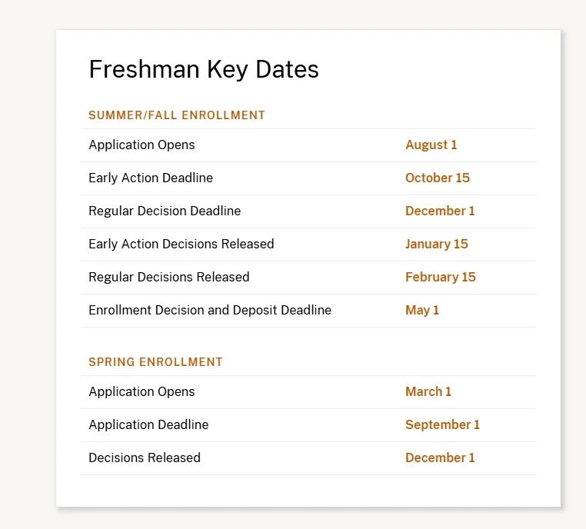Click the March 1 date

428,392
